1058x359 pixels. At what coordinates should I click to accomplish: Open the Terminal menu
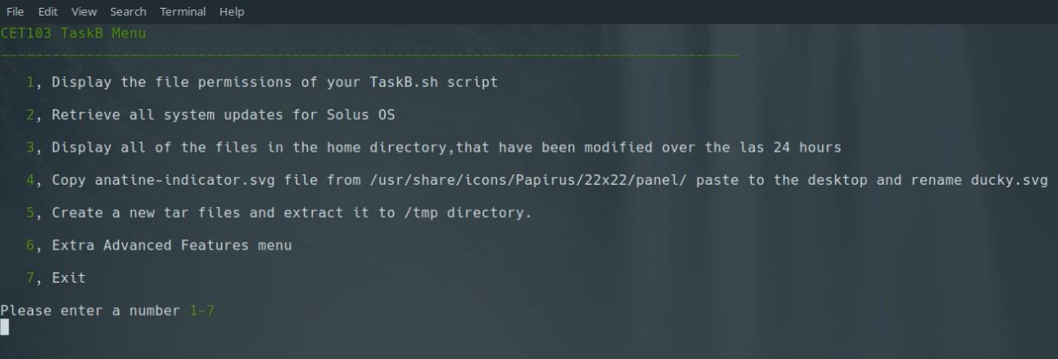[183, 11]
